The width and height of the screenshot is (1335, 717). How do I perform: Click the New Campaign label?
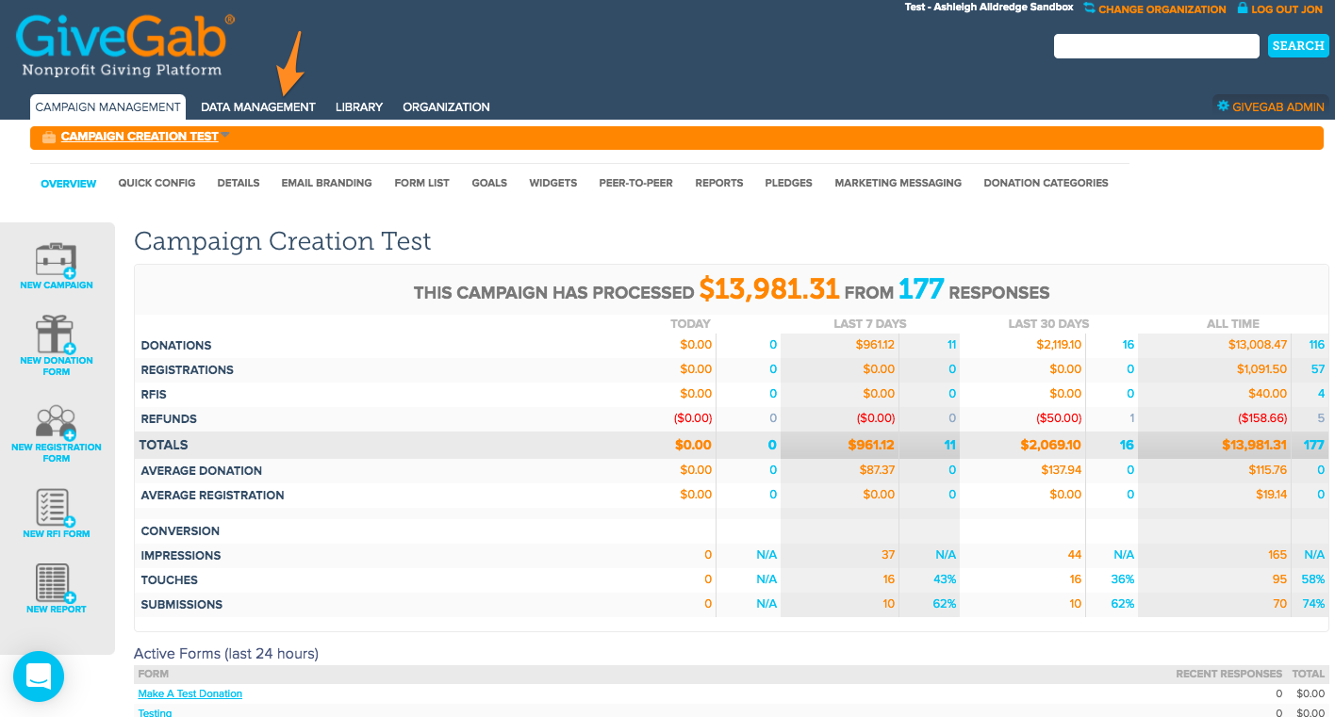(x=57, y=285)
